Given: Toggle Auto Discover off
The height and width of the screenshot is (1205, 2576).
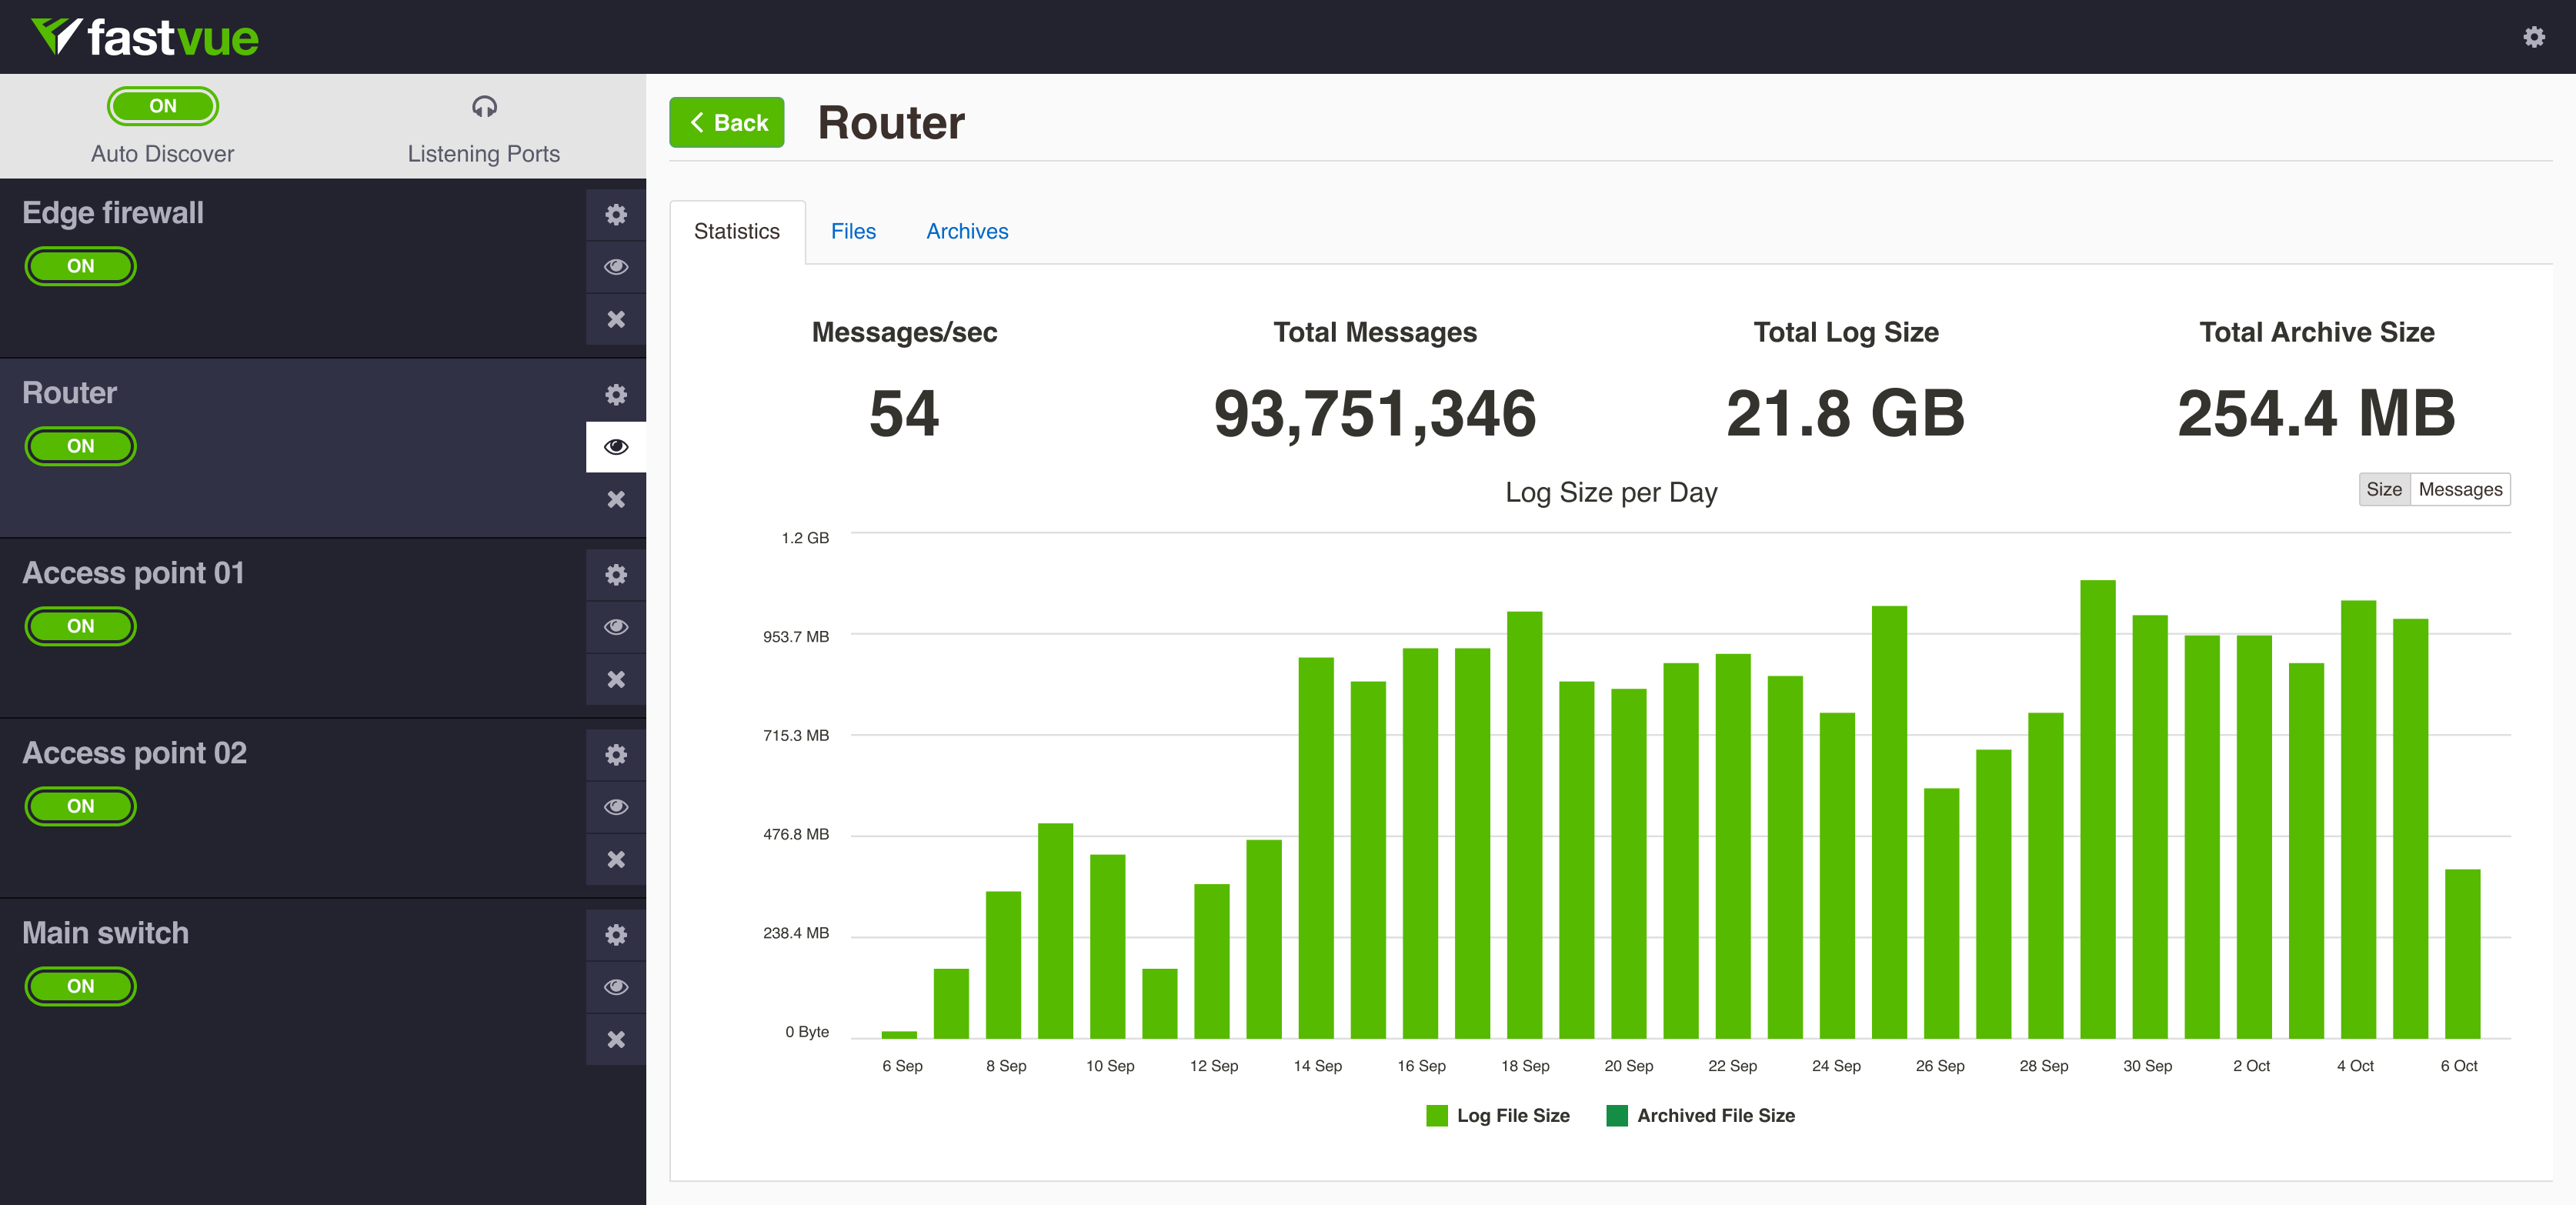Looking at the screenshot, I should (162, 105).
